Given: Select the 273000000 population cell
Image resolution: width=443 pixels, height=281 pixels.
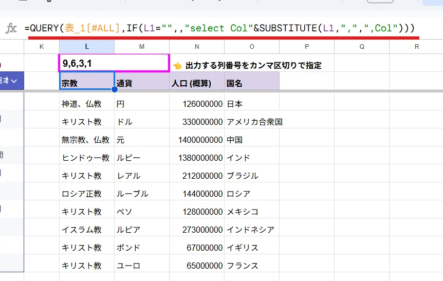Looking at the screenshot, I should point(197,227).
